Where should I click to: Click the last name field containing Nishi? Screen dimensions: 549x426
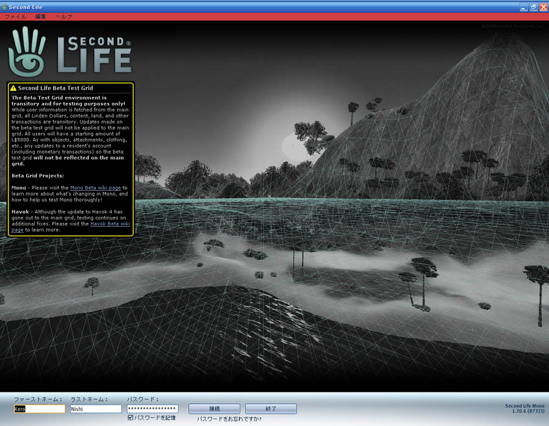[96, 409]
